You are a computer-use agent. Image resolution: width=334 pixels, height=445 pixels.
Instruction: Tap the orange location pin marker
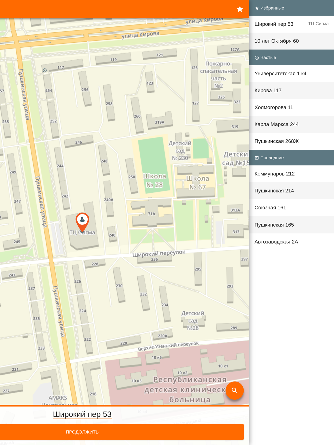coord(82,221)
